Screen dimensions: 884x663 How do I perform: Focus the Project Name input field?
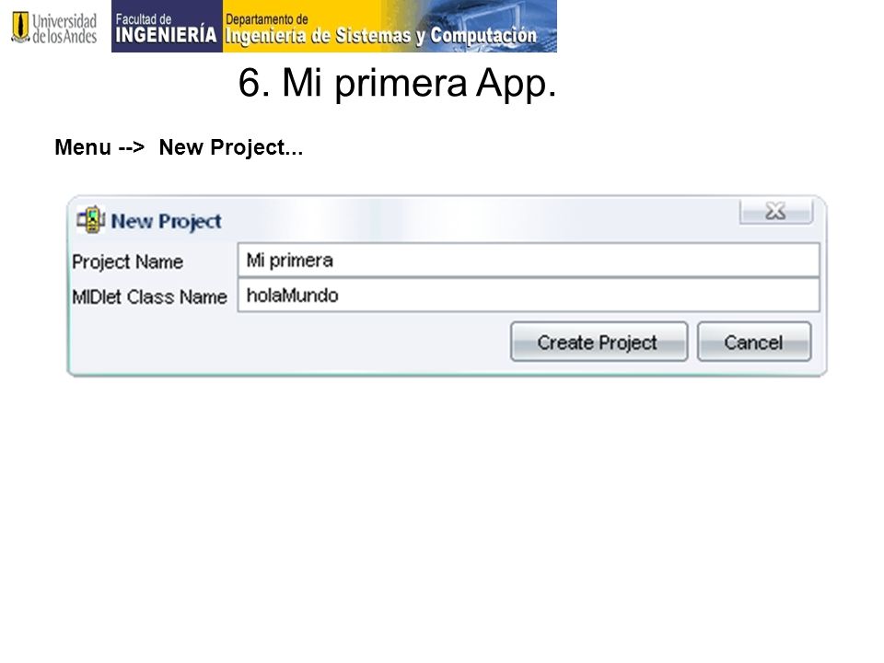(x=529, y=260)
